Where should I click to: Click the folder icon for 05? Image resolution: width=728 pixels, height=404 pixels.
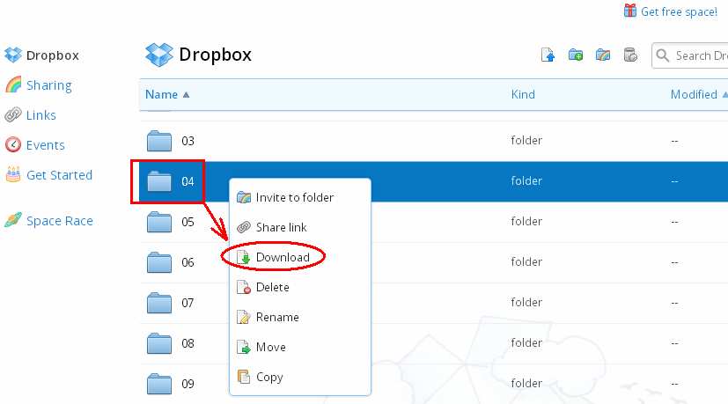(159, 222)
